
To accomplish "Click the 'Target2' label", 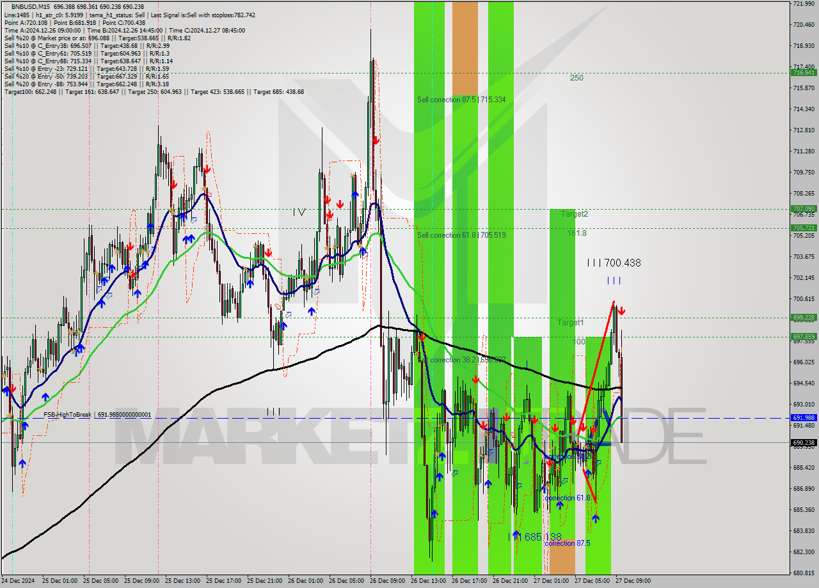I will point(574,214).
